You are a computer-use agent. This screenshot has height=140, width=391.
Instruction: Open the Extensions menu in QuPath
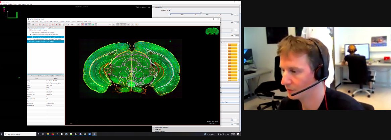(x=80, y=22)
